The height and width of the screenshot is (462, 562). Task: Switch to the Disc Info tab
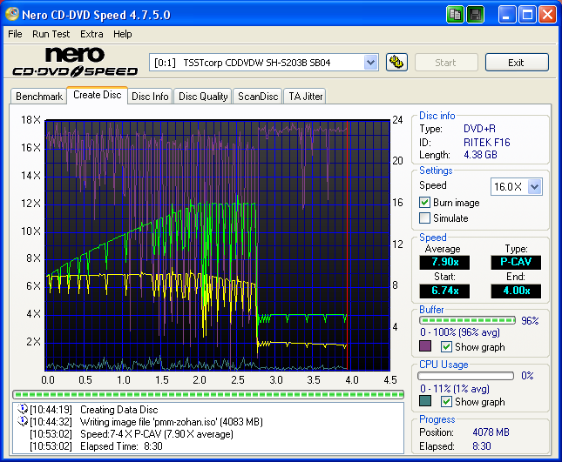150,97
